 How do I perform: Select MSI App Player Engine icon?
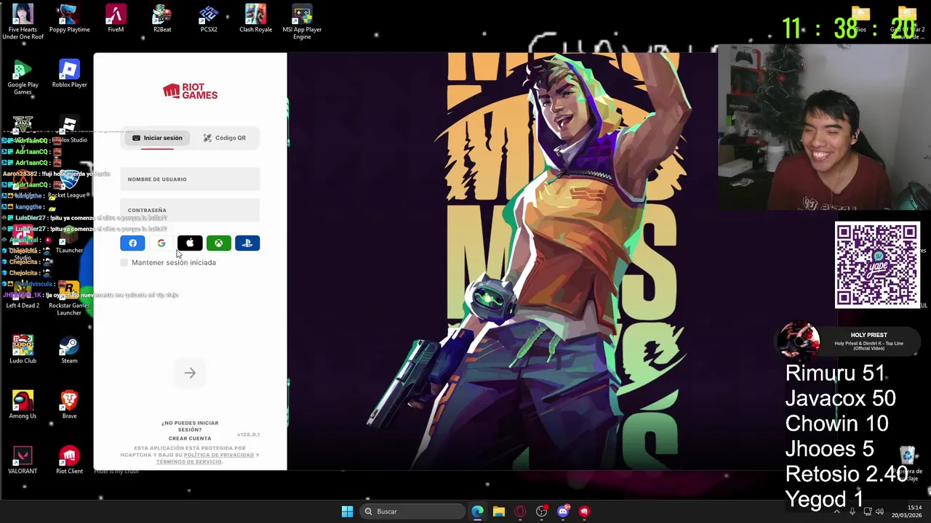[x=302, y=22]
